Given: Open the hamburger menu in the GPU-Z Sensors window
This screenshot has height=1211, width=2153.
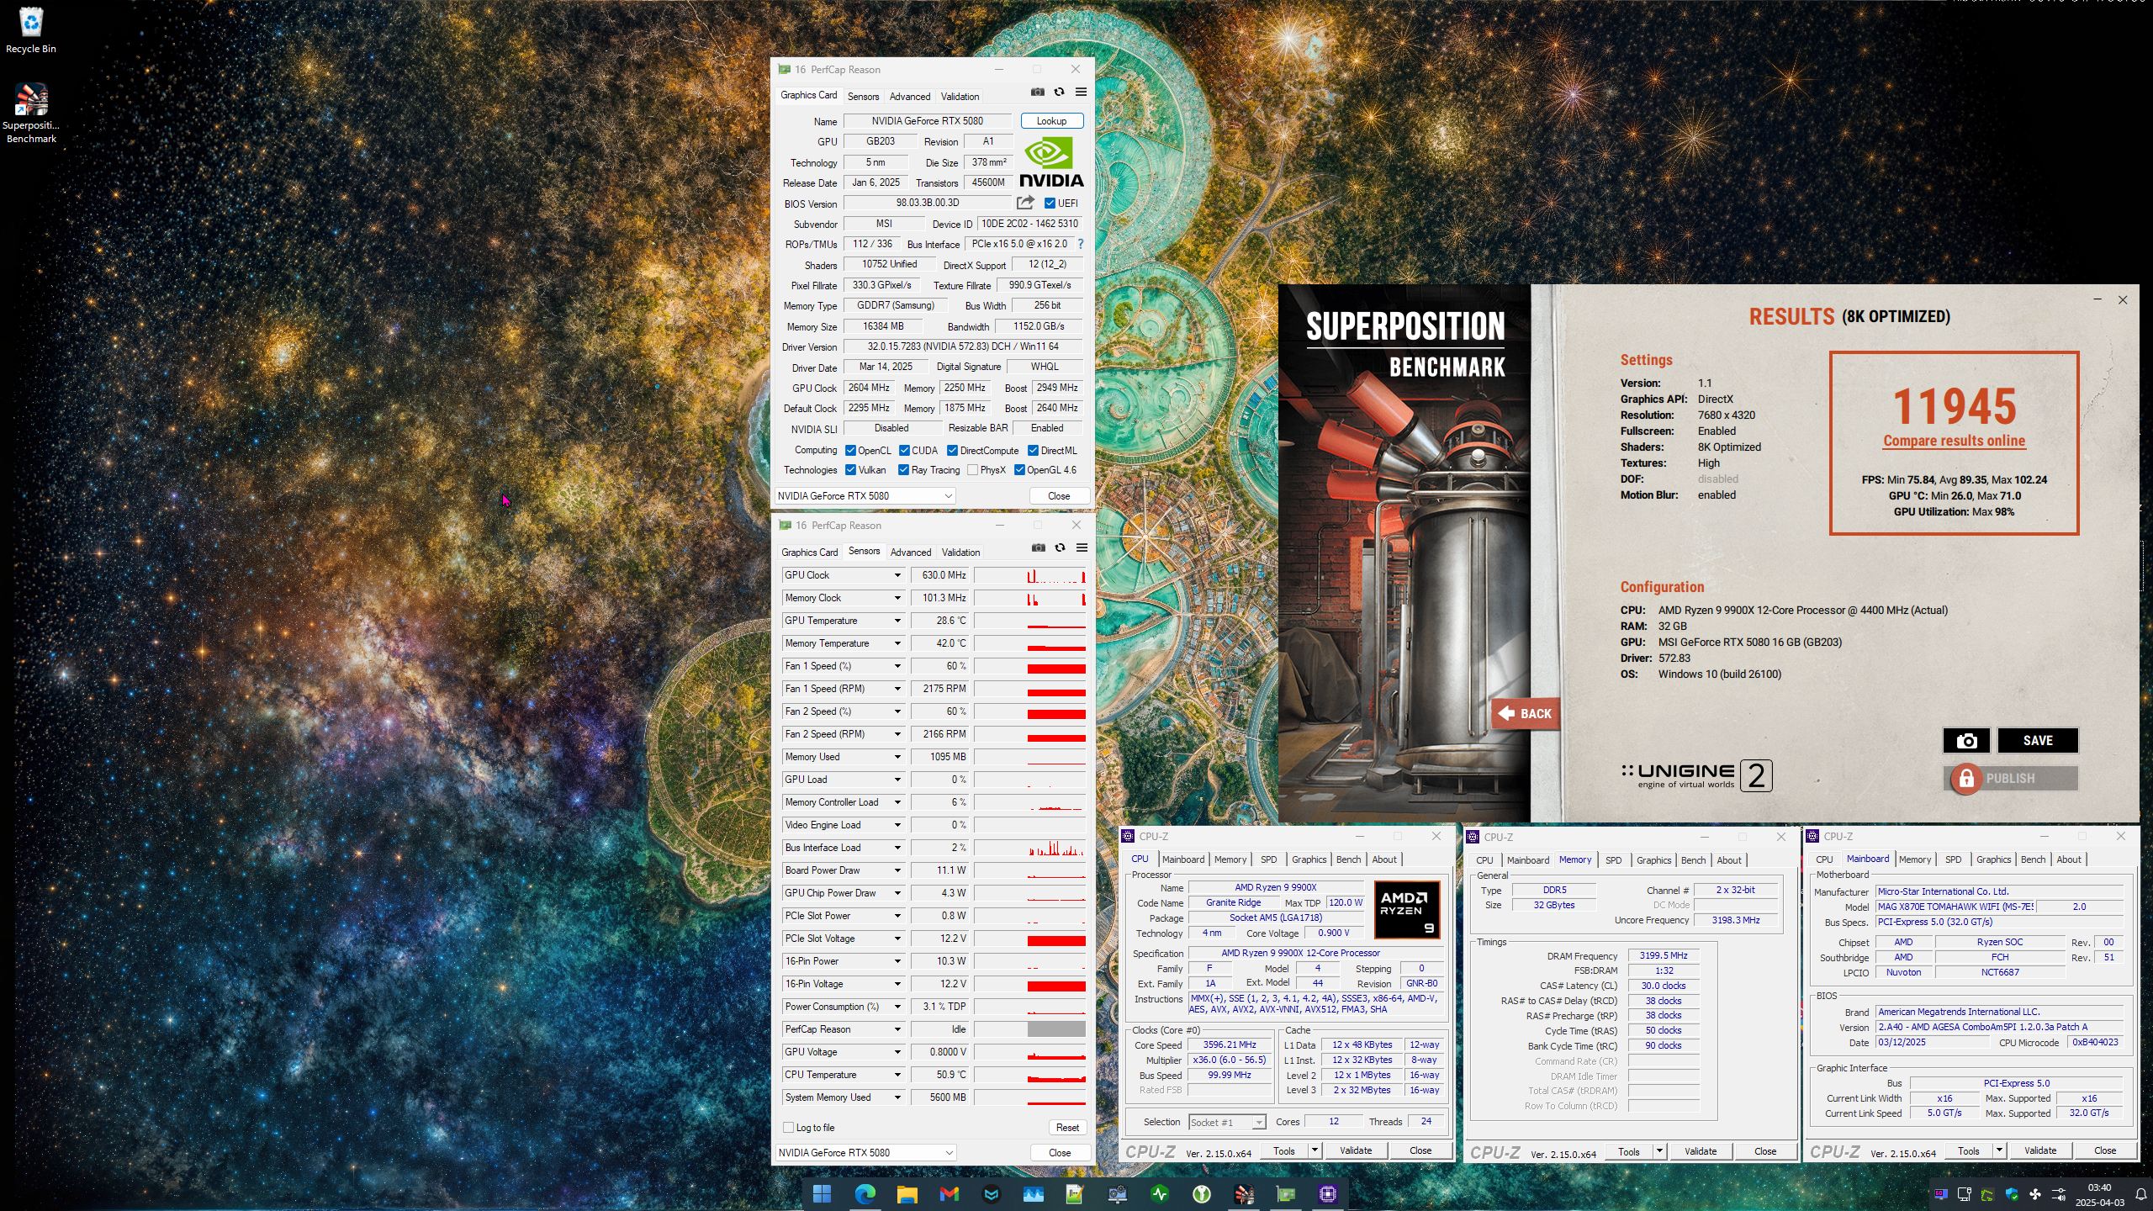Looking at the screenshot, I should coord(1082,547).
